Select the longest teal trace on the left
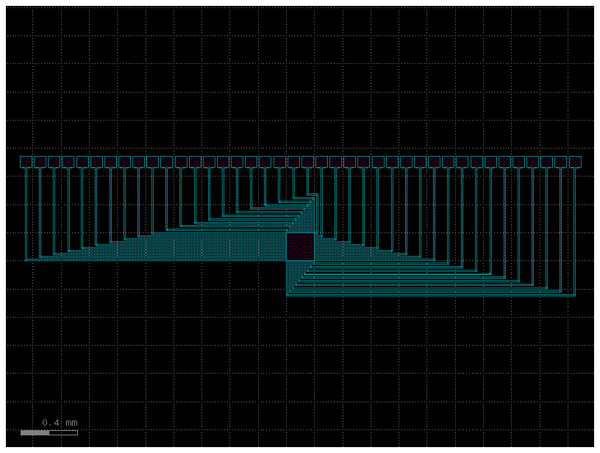 click(x=147, y=257)
